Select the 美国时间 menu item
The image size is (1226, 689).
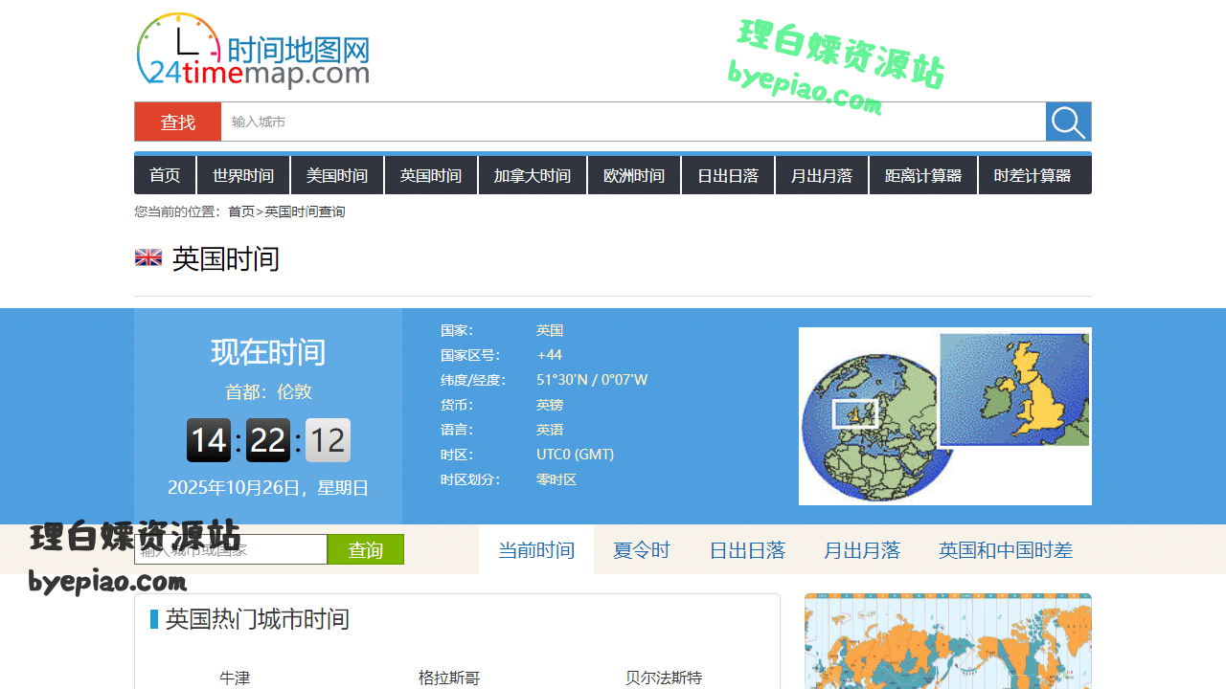tap(336, 175)
